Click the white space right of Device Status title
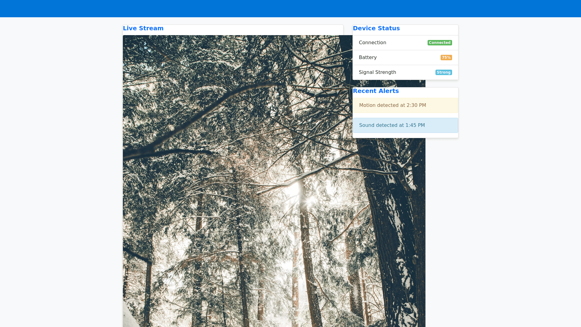581x327 pixels. 430,30
